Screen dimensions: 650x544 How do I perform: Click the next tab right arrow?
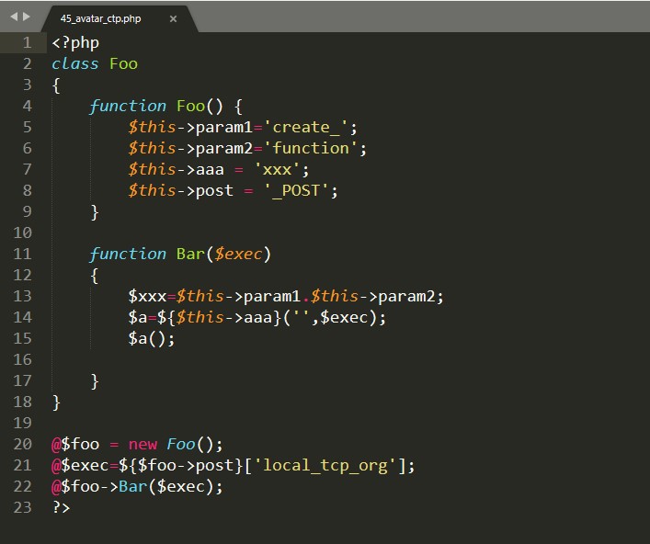point(27,17)
